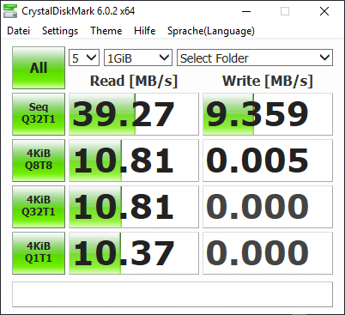Open the Datei menu
345x315 pixels.
(18, 31)
